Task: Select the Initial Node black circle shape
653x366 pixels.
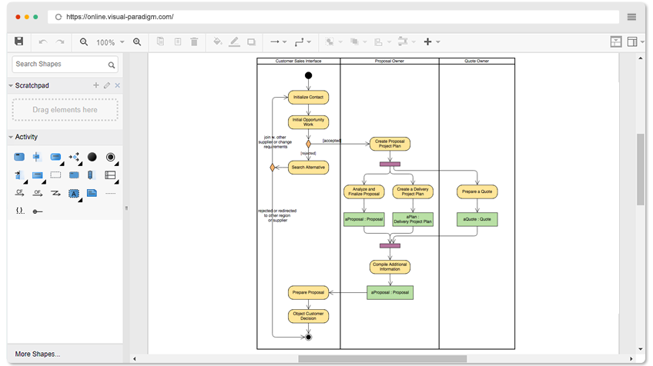Action: tap(92, 157)
